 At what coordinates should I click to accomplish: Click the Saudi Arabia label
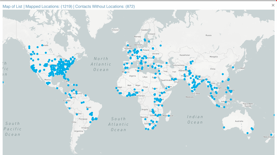click(x=166, y=80)
